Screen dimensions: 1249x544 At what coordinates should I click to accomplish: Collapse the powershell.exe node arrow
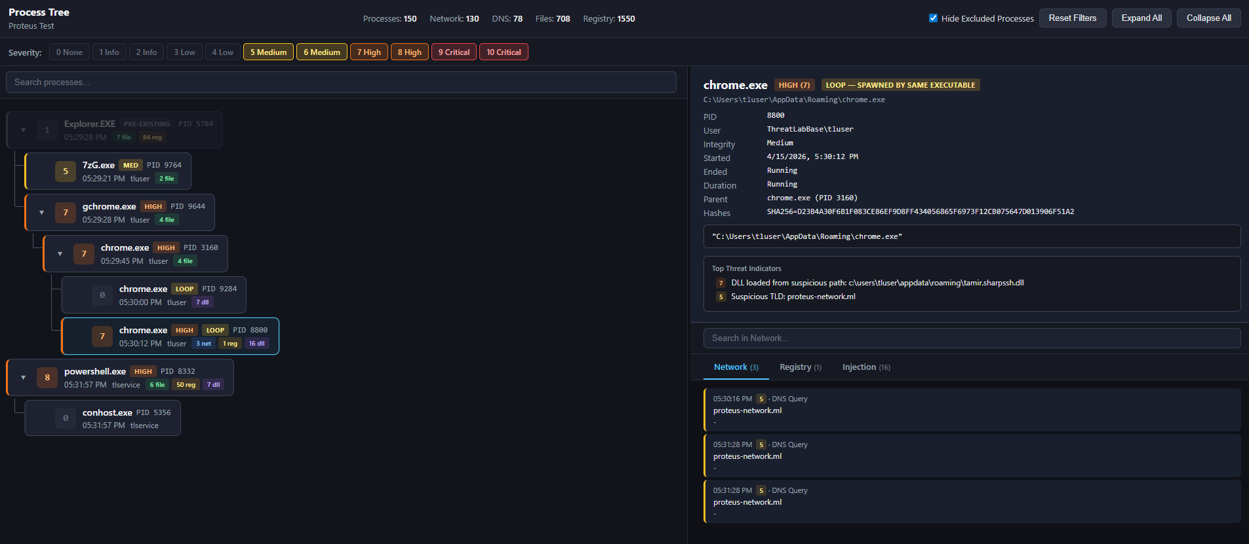tap(23, 378)
